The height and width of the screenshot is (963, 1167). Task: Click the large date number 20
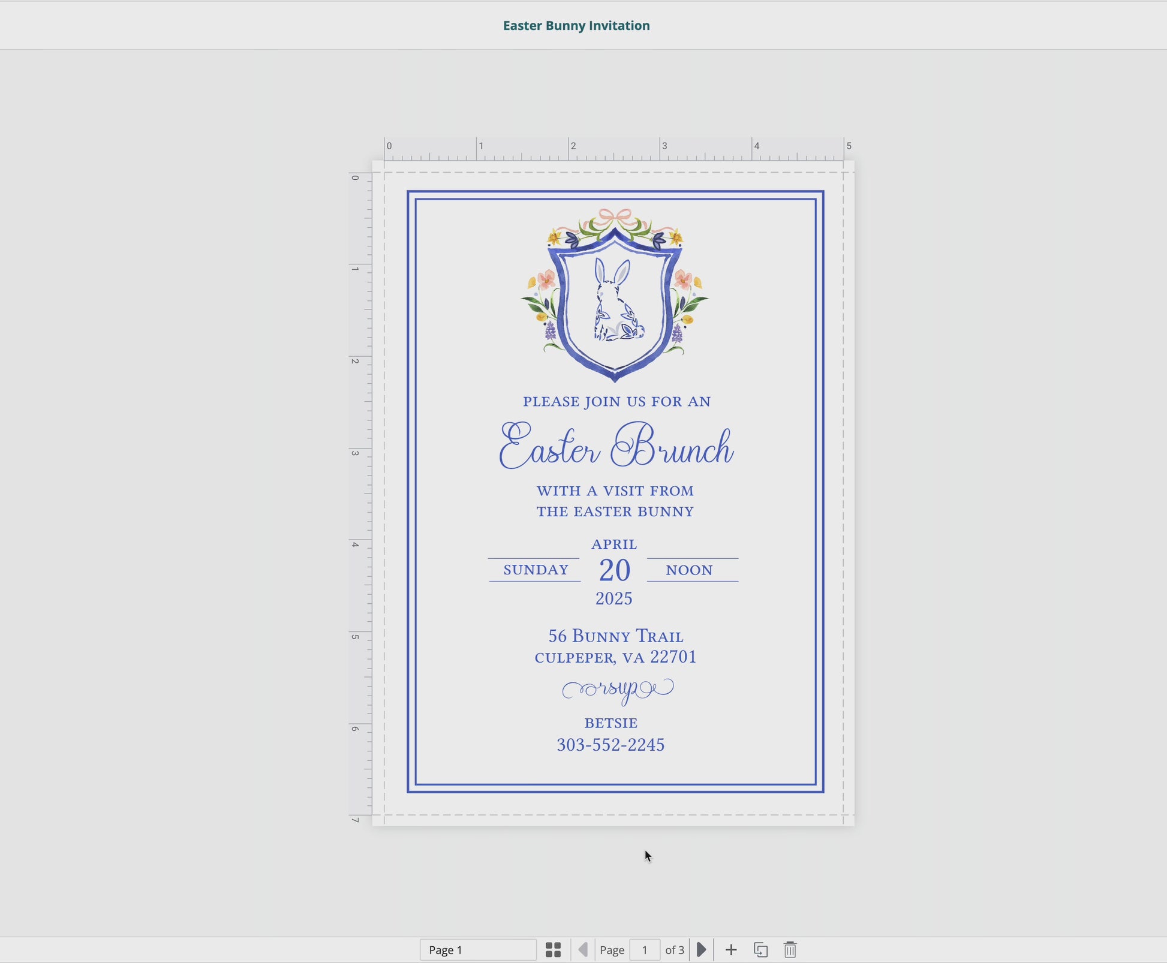[x=615, y=570]
